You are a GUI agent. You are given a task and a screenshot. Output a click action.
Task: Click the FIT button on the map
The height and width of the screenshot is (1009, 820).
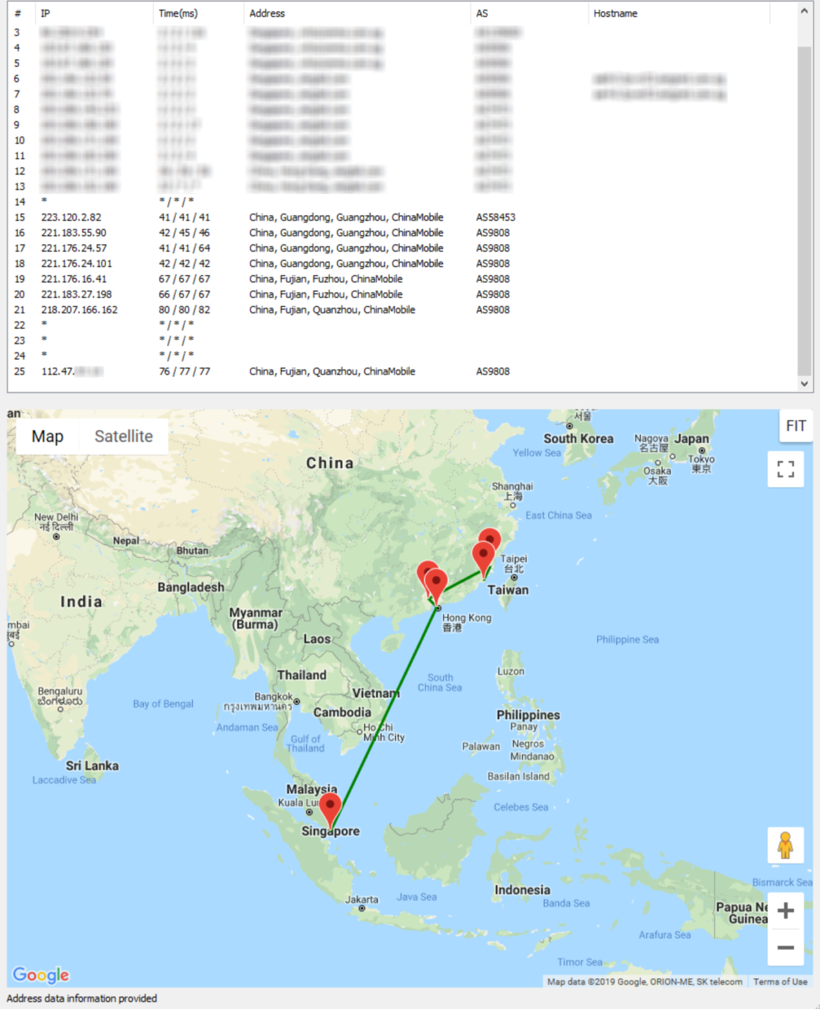(795, 426)
